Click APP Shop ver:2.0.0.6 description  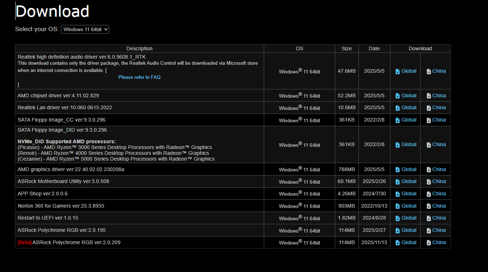43,194
